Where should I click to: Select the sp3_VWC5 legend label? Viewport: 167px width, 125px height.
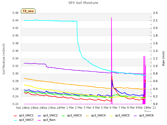tap(122, 116)
